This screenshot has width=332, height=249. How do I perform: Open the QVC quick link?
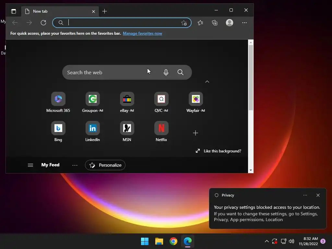tap(161, 102)
